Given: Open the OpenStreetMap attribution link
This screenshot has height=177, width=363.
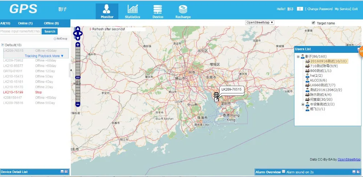Looking at the screenshot, I should [349, 160].
